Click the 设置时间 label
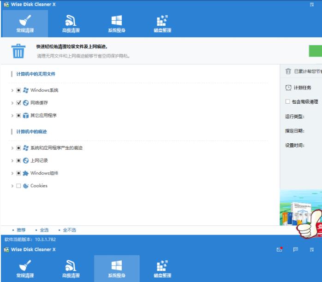 [x=294, y=146]
